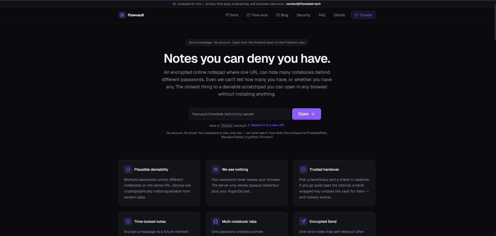The width and height of the screenshot is (496, 236).
Task: Click the book icon beside Blog nav
Action: click(x=278, y=15)
